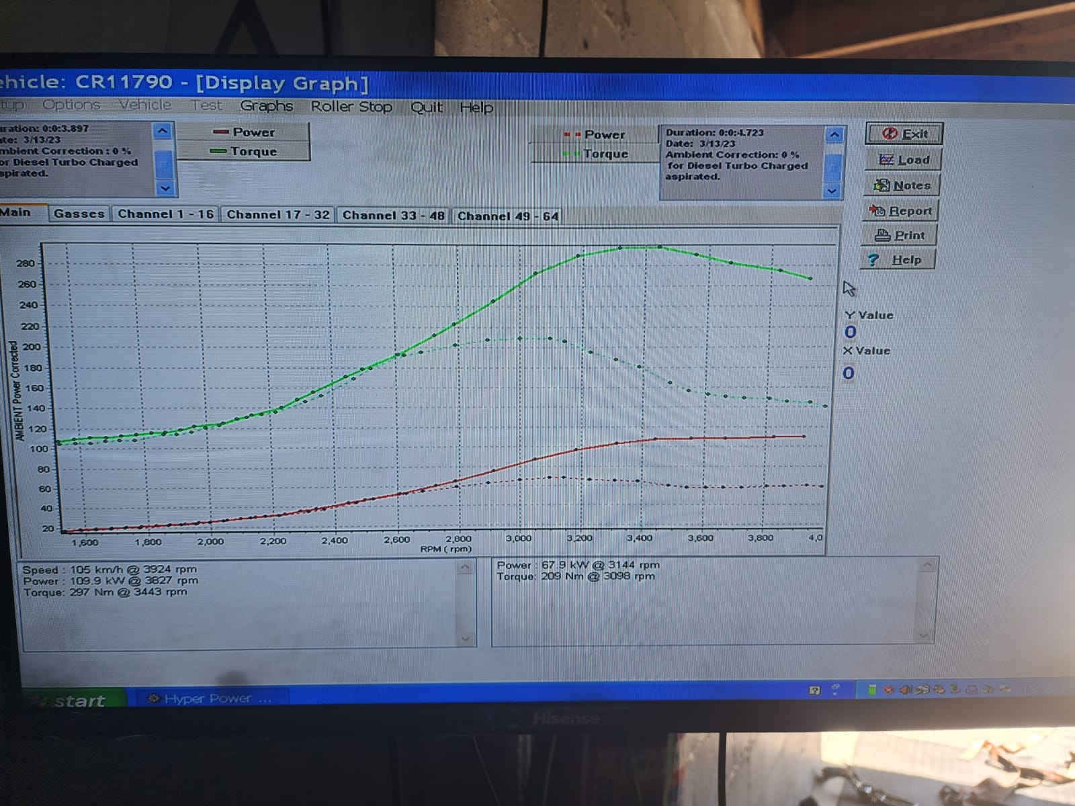Click the "Torque: 297 Nm @ 3443 rpm" line
The height and width of the screenshot is (806, 1075).
point(105,592)
